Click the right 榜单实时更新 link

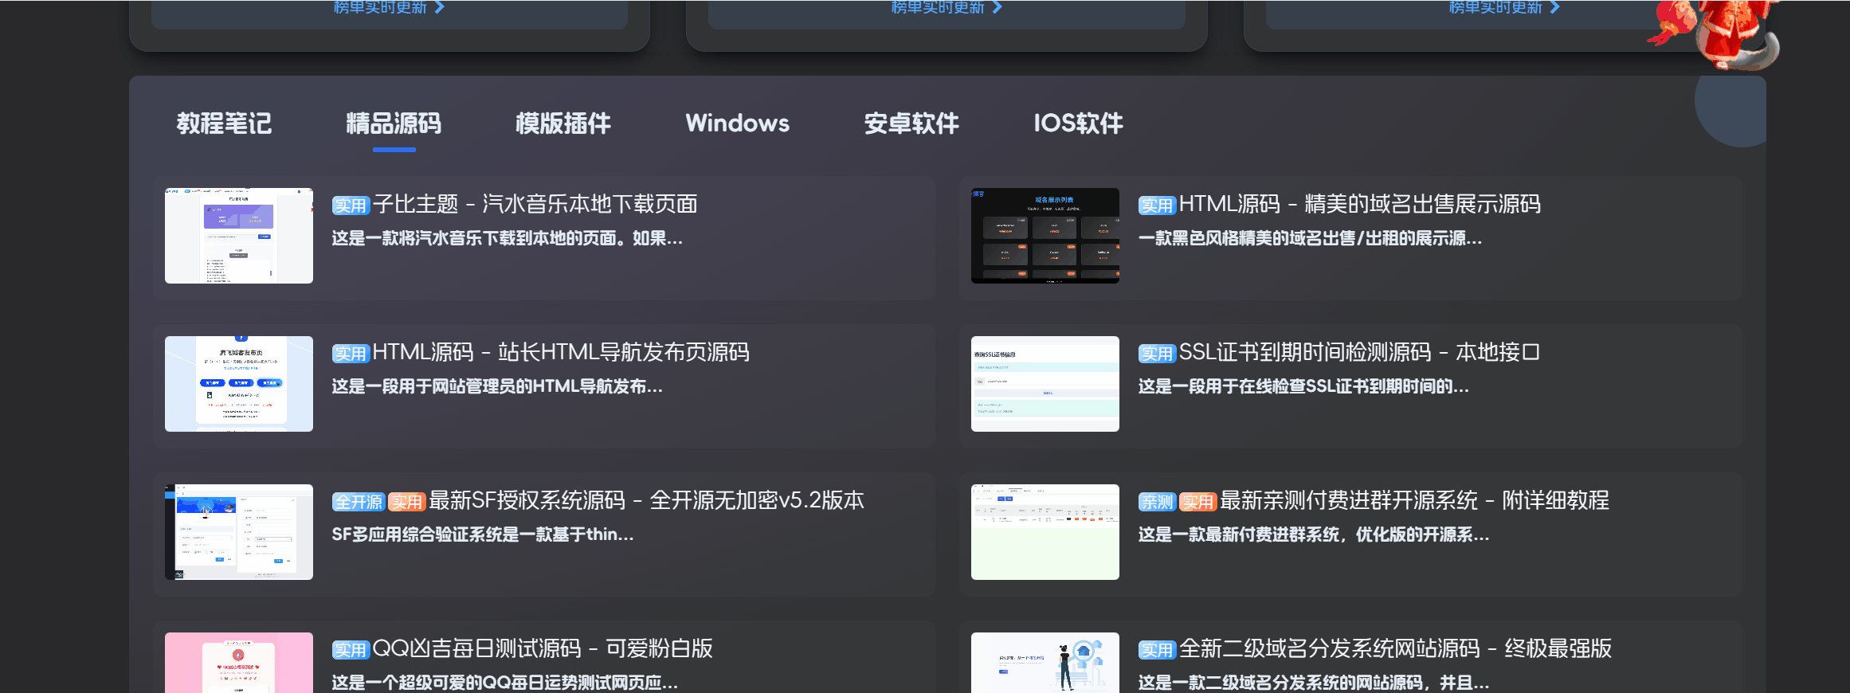(x=1504, y=7)
